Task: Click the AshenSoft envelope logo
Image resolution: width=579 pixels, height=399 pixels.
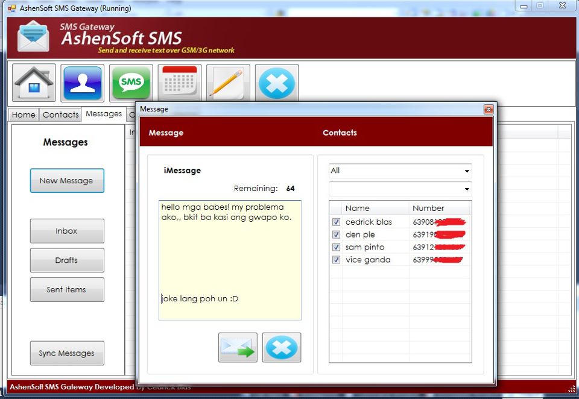Action: pyautogui.click(x=33, y=36)
